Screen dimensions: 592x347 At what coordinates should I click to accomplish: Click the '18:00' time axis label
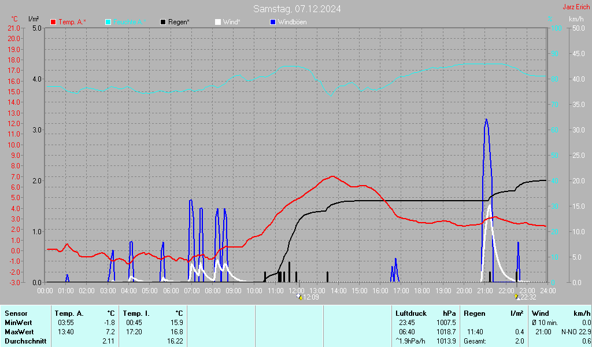(x=422, y=291)
